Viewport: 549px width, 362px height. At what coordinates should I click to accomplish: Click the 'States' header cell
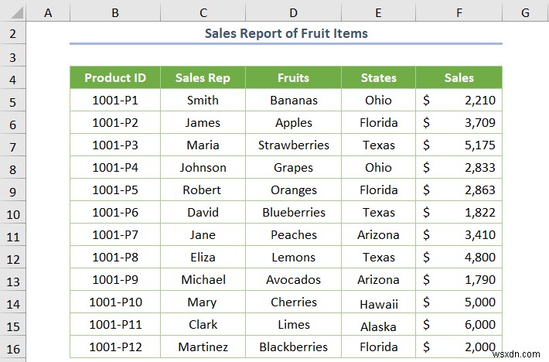[x=379, y=78]
